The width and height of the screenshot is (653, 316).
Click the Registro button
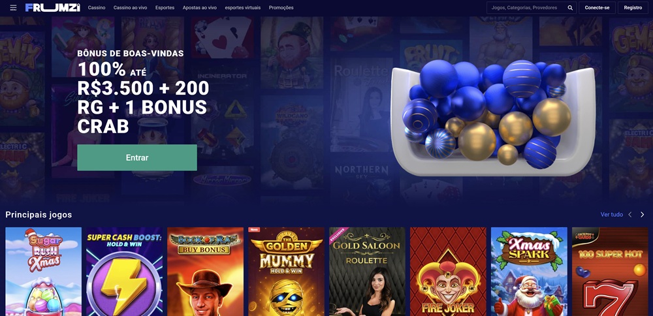point(633,7)
